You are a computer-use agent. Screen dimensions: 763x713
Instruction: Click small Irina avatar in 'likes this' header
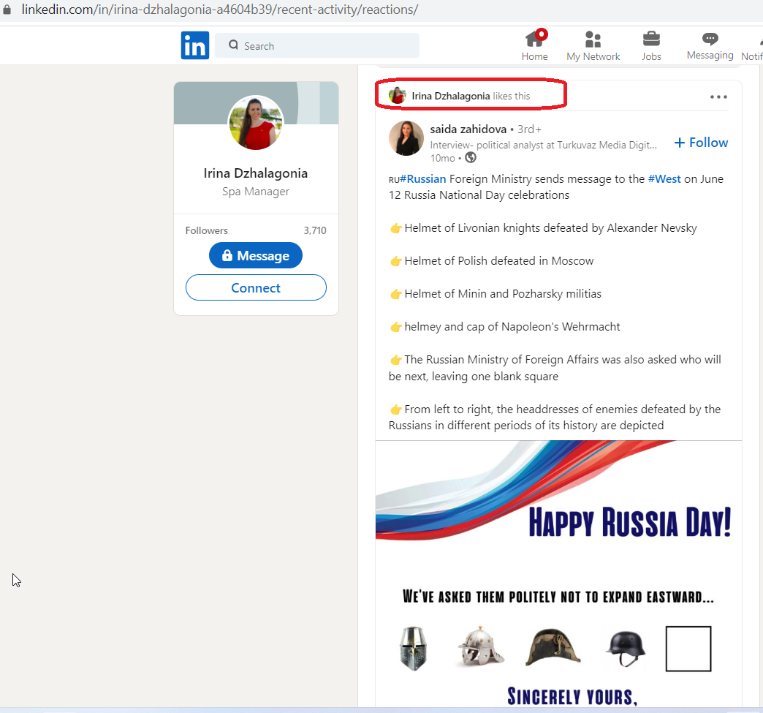click(398, 96)
